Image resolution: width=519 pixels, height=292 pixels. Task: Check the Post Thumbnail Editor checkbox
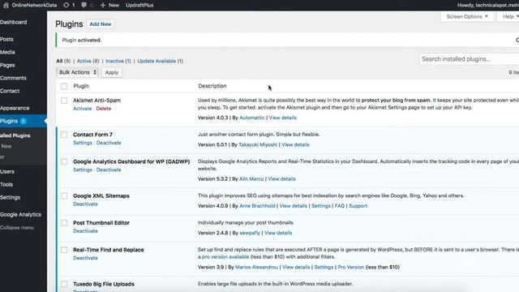point(64,223)
